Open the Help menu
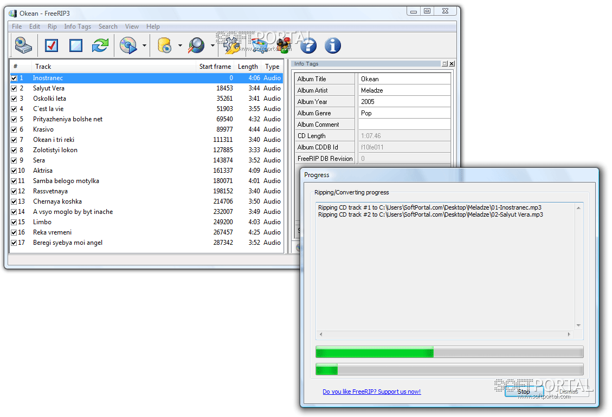The image size is (612, 417). click(153, 27)
